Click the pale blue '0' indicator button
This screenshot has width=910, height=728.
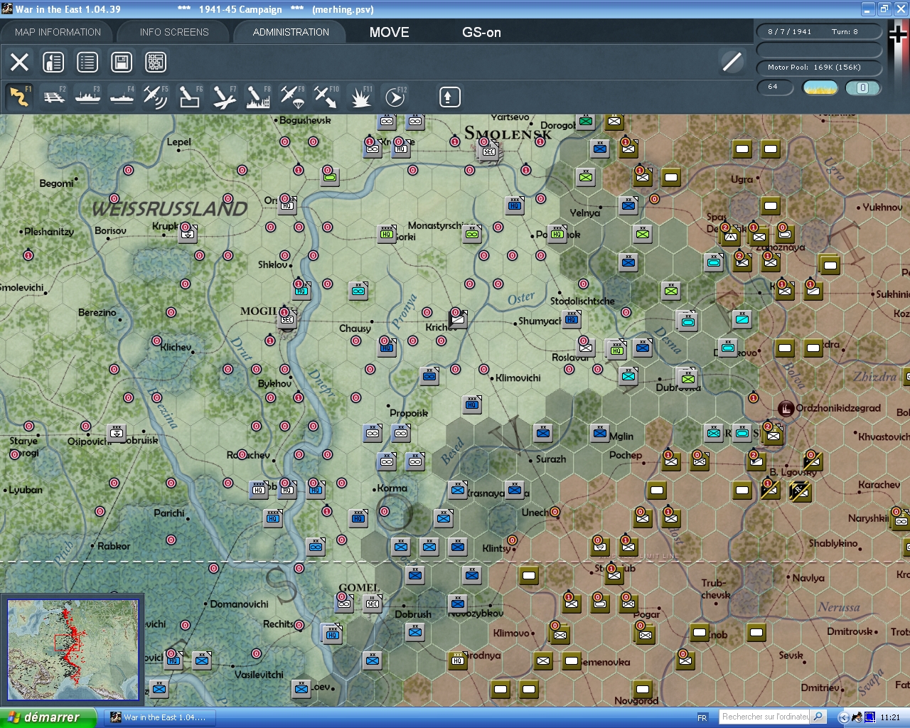(x=862, y=87)
